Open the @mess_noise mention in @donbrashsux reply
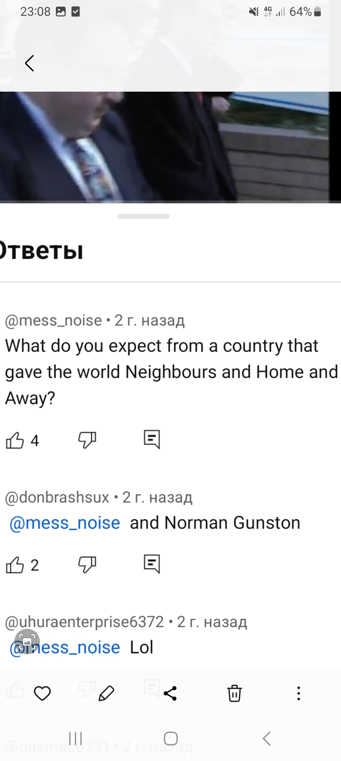This screenshot has height=761, width=341. click(x=65, y=523)
